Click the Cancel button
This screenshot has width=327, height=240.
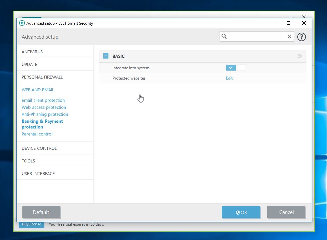tap(286, 212)
